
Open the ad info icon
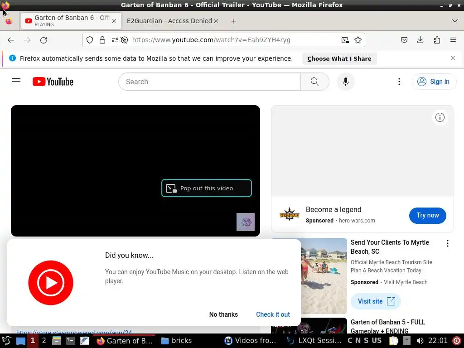coord(440,117)
